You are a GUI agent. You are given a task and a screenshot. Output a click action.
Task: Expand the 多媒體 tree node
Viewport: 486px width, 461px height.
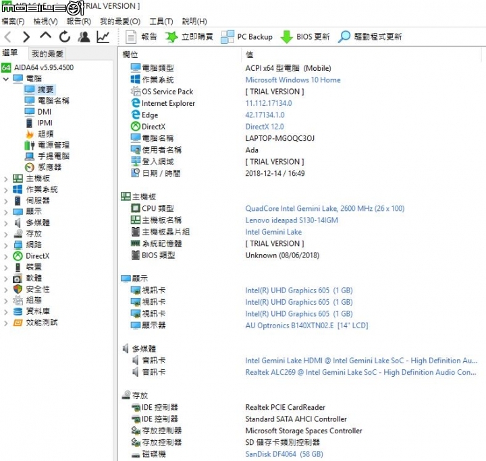[x=5, y=223]
